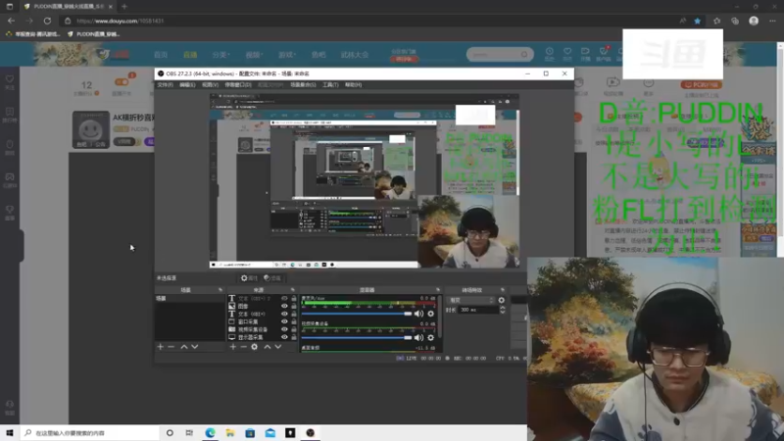The image size is (784, 441).
Task: Open scene transition properties gear icon
Action: coord(502,300)
